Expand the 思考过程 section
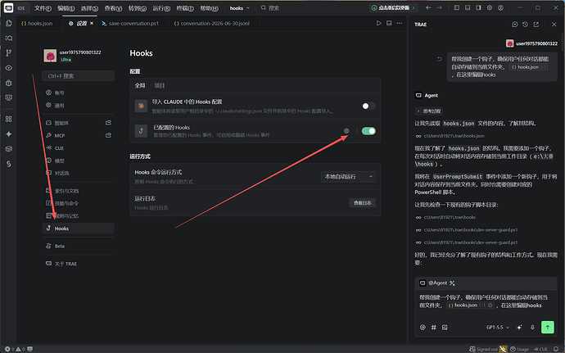Screen dimensions: 565x353 click(x=429, y=111)
